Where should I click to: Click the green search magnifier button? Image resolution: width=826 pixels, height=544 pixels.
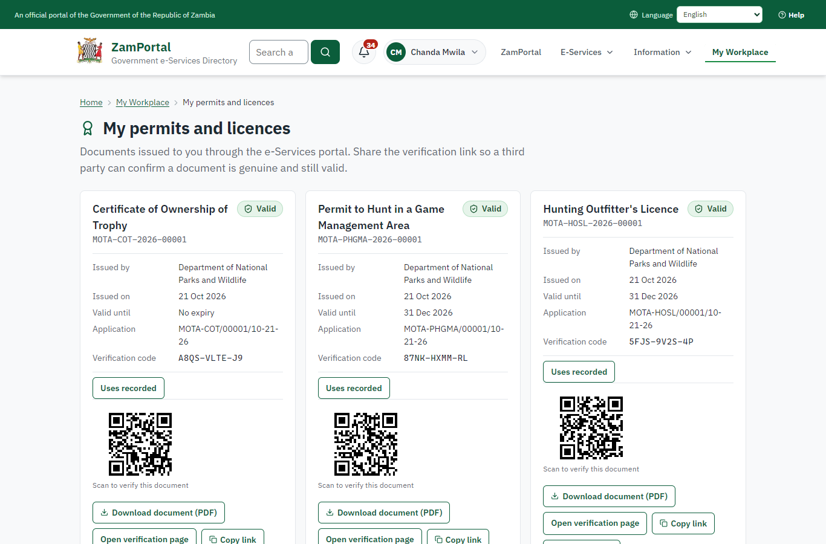tap(325, 52)
